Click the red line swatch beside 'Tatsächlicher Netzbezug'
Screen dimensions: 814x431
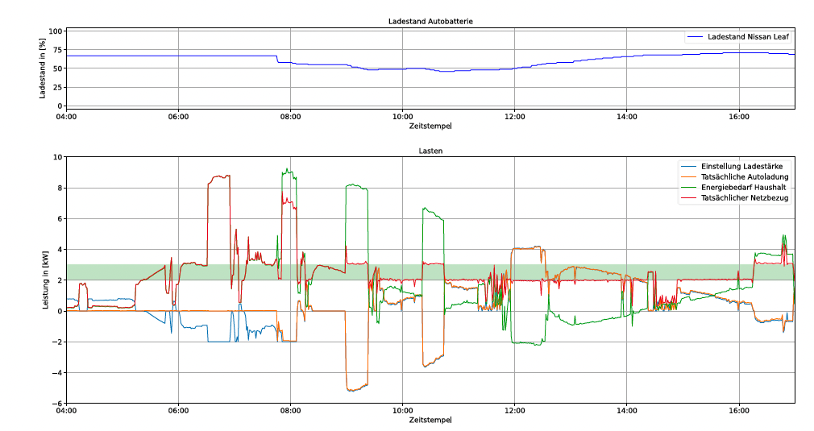point(688,197)
